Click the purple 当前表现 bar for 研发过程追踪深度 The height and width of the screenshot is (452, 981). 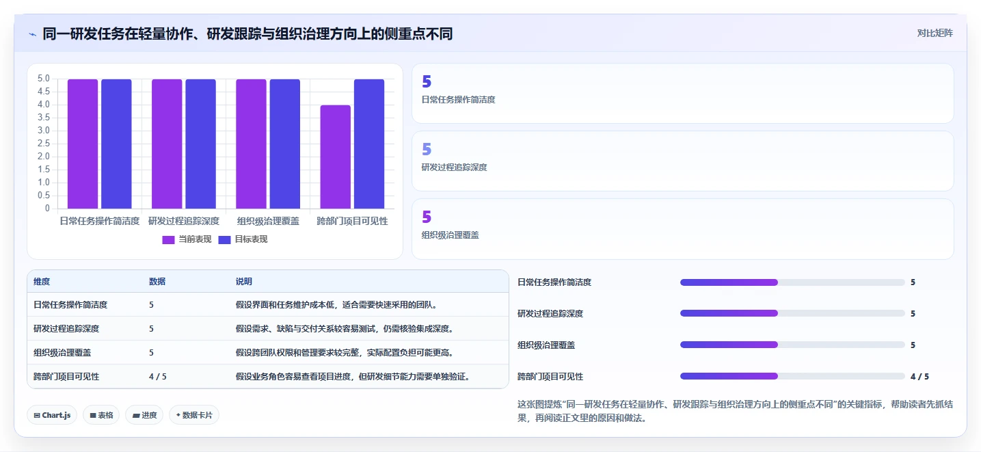pyautogui.click(x=167, y=144)
